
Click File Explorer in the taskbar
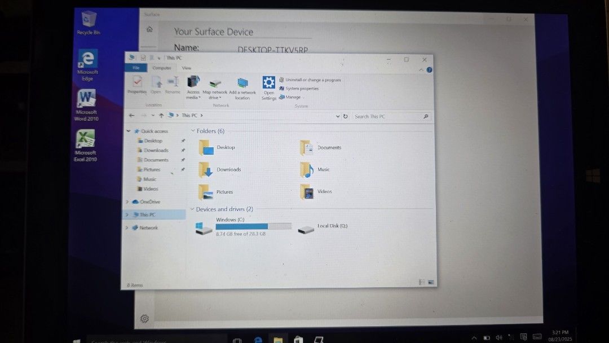click(277, 340)
